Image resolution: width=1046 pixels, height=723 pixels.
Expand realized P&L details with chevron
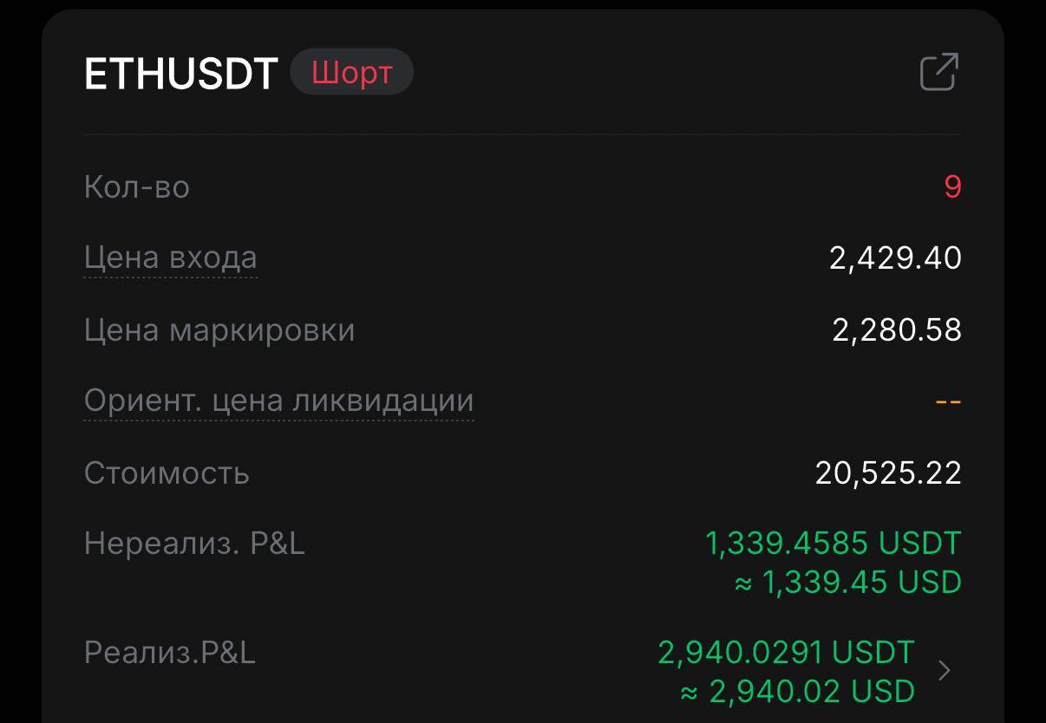(x=943, y=670)
